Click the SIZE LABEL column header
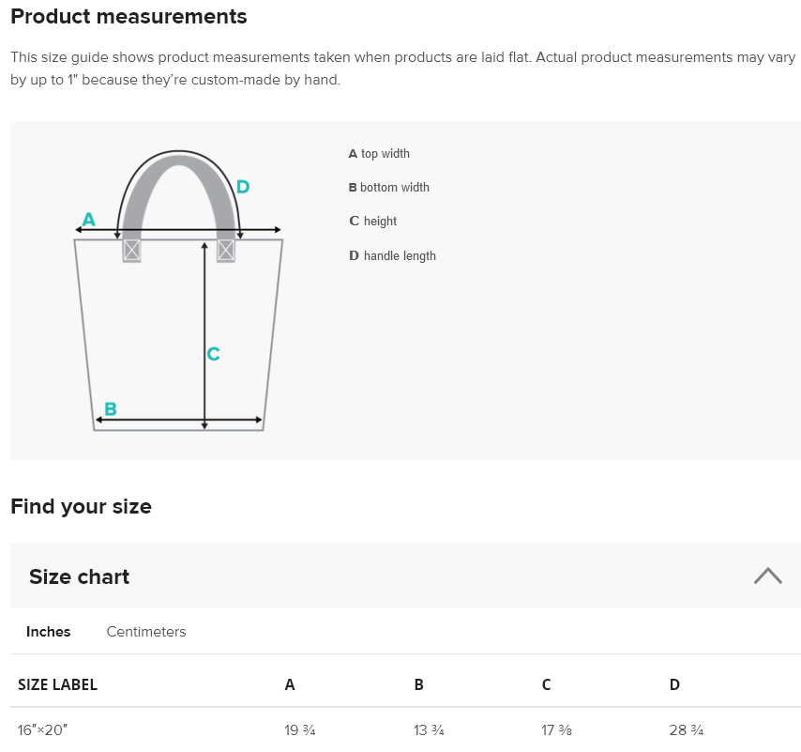 [57, 684]
